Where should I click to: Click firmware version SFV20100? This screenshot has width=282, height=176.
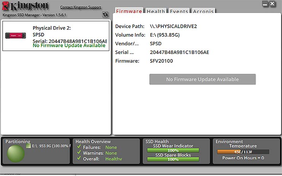tap(161, 61)
